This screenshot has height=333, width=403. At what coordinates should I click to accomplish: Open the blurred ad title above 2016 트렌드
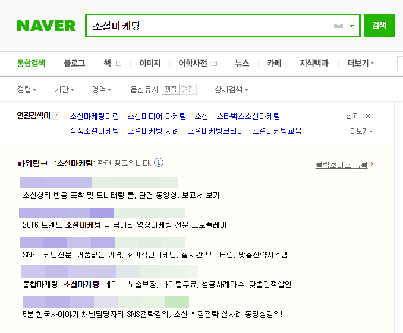[102, 213]
